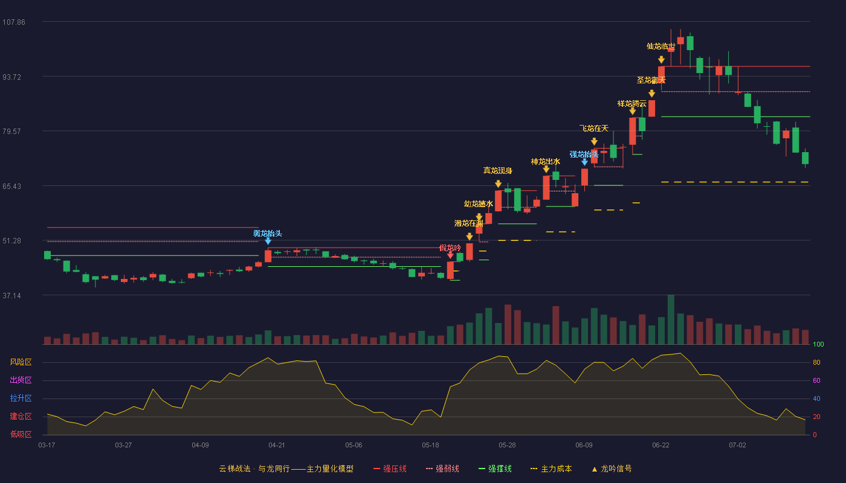The width and height of the screenshot is (846, 483).
Task: Click the tallest volume bar near 06-22
Action: tap(671, 319)
